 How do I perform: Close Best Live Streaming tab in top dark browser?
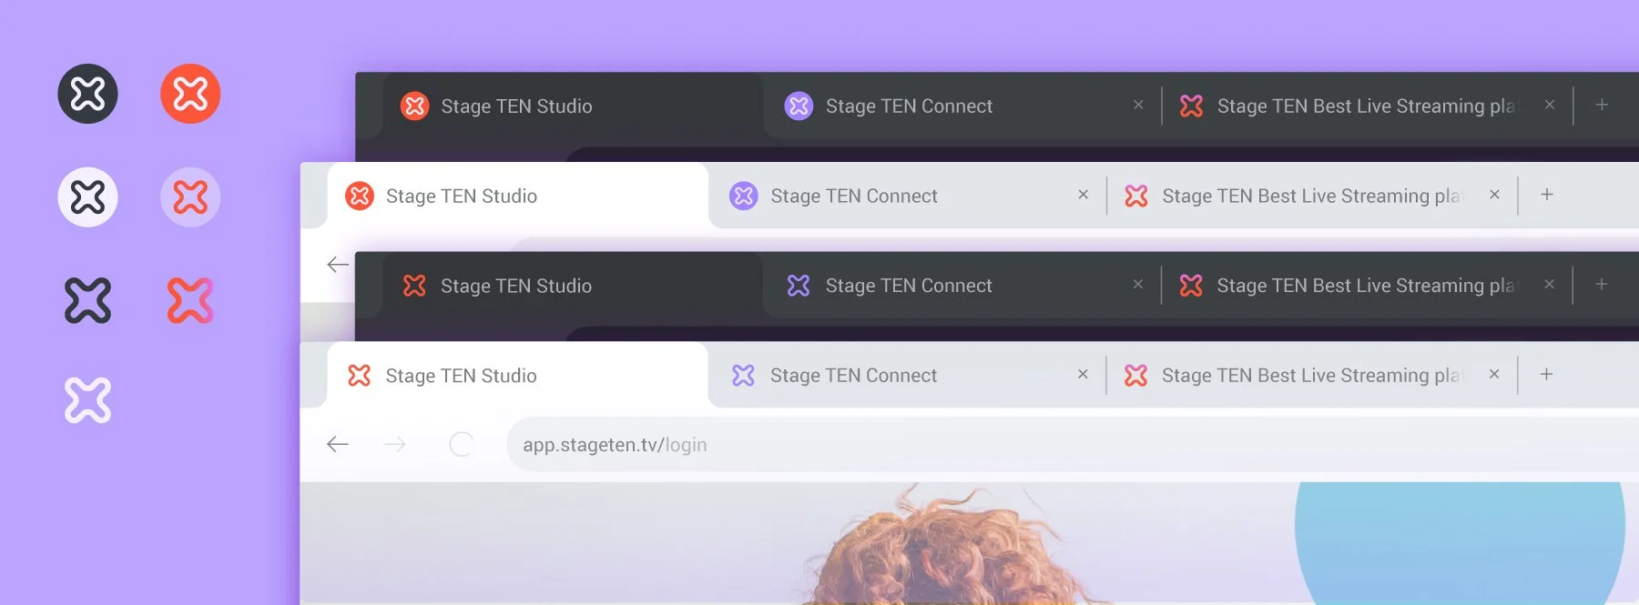(x=1550, y=105)
